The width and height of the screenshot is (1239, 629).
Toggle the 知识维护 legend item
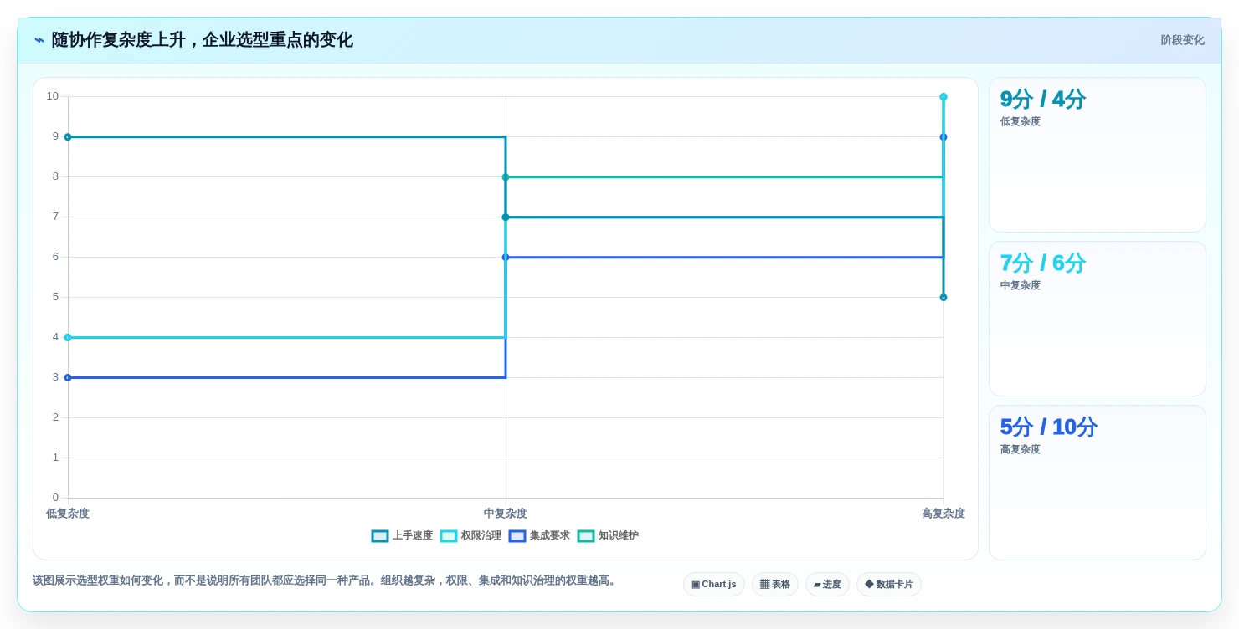[608, 536]
